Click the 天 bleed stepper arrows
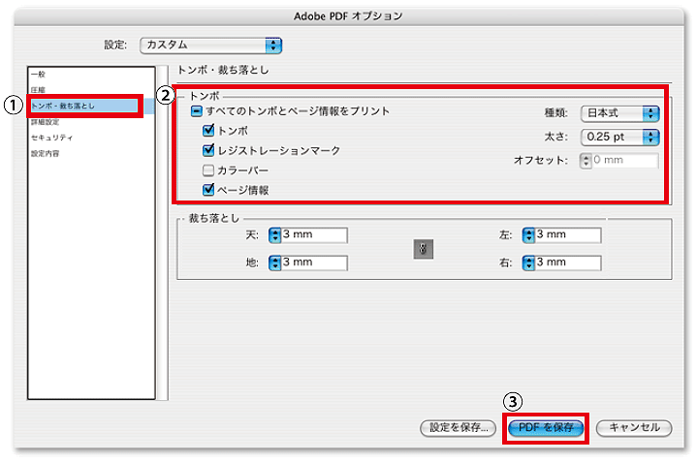This screenshot has width=697, height=462. point(275,235)
